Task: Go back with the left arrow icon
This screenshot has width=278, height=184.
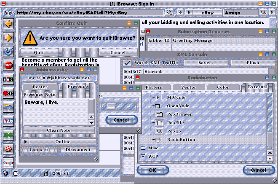Action: click(8, 24)
